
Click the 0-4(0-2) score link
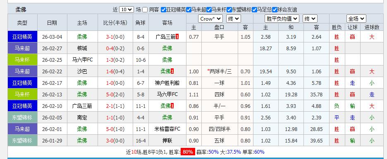(115, 49)
